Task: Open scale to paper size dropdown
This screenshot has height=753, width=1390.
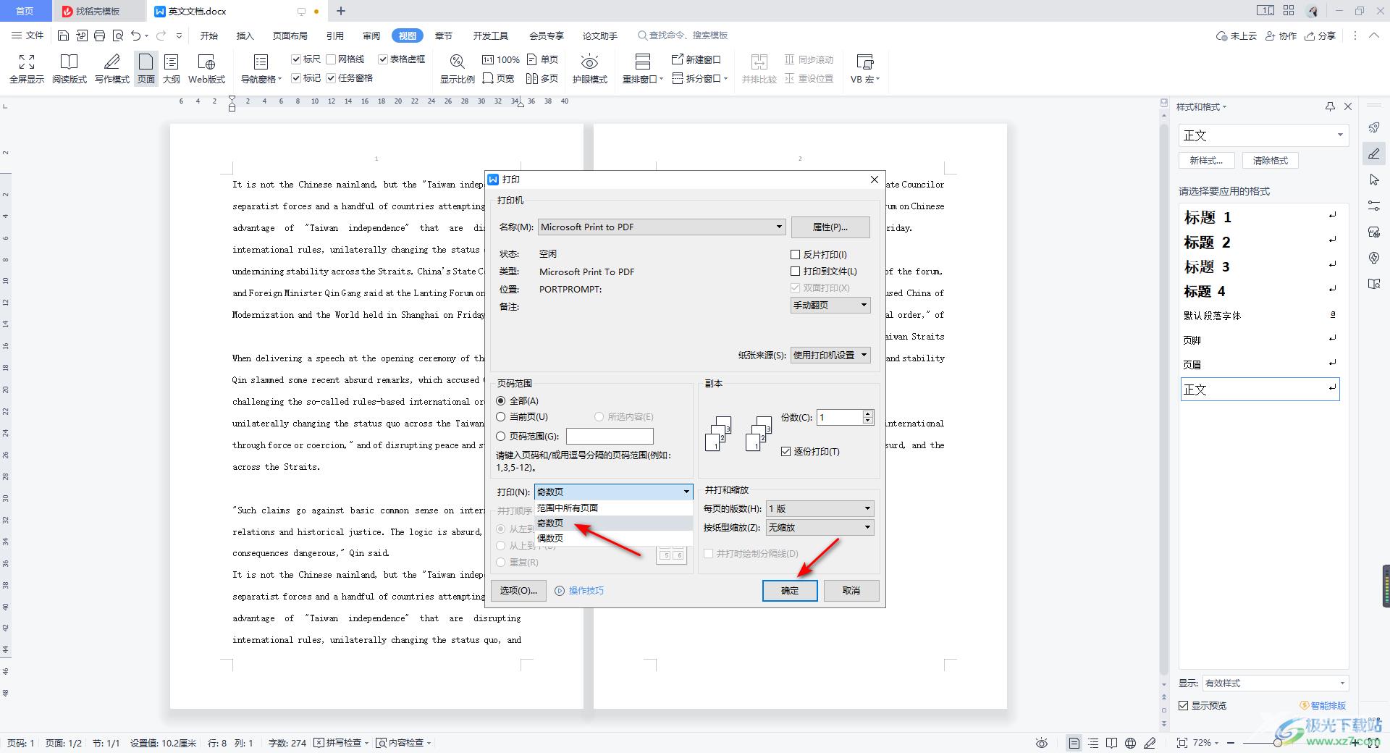Action: 820,527
